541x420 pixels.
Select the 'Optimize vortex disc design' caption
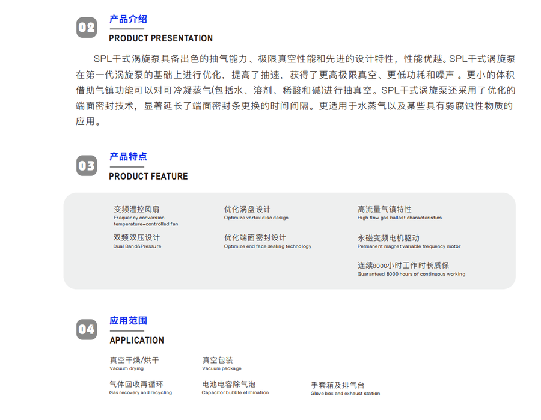pyautogui.click(x=256, y=218)
